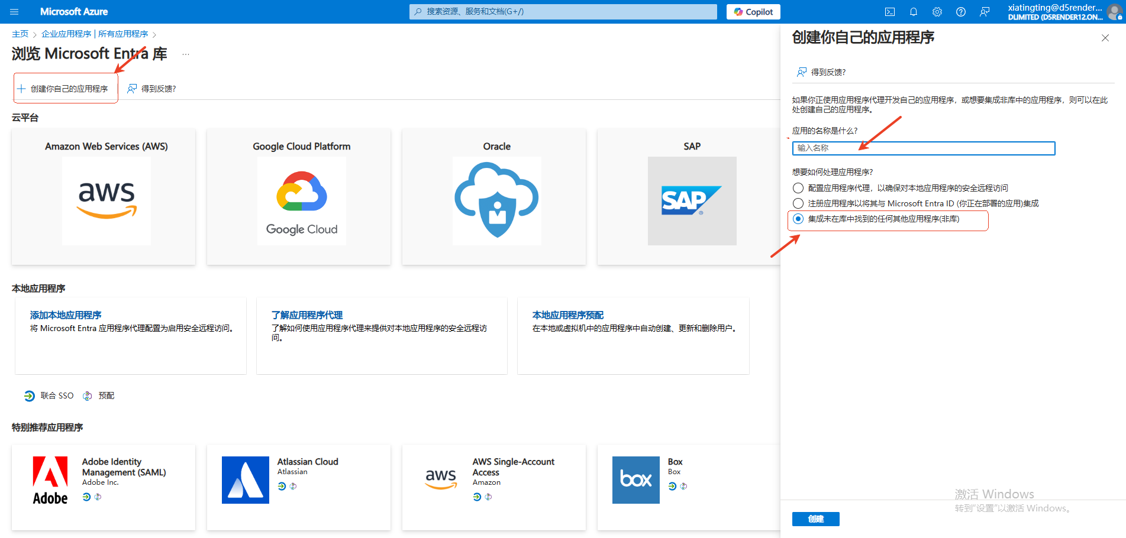Screen dimensions: 1126x538
Task: Click the 云平台 section heading
Action: 25,118
